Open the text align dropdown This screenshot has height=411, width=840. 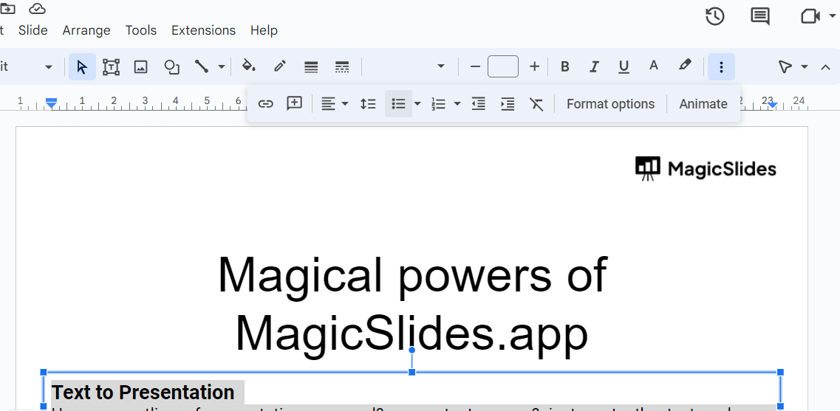(335, 104)
